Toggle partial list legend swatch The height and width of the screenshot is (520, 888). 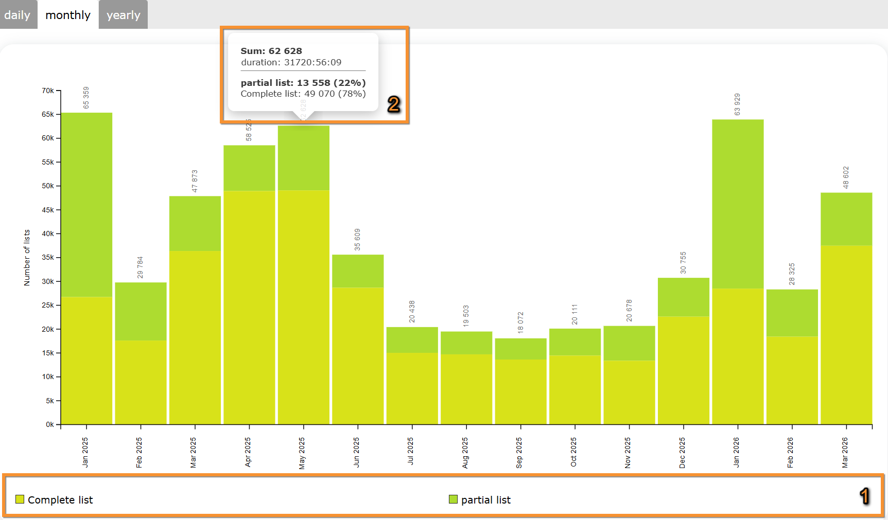point(453,499)
